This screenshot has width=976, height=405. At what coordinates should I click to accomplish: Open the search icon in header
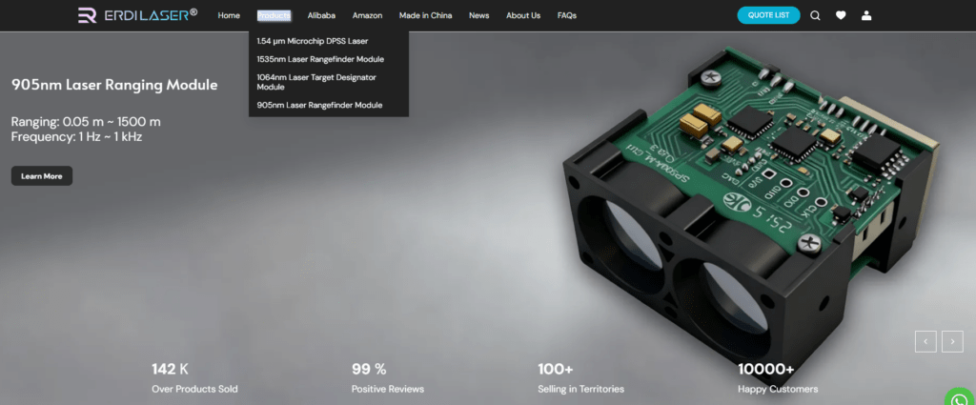pyautogui.click(x=815, y=15)
